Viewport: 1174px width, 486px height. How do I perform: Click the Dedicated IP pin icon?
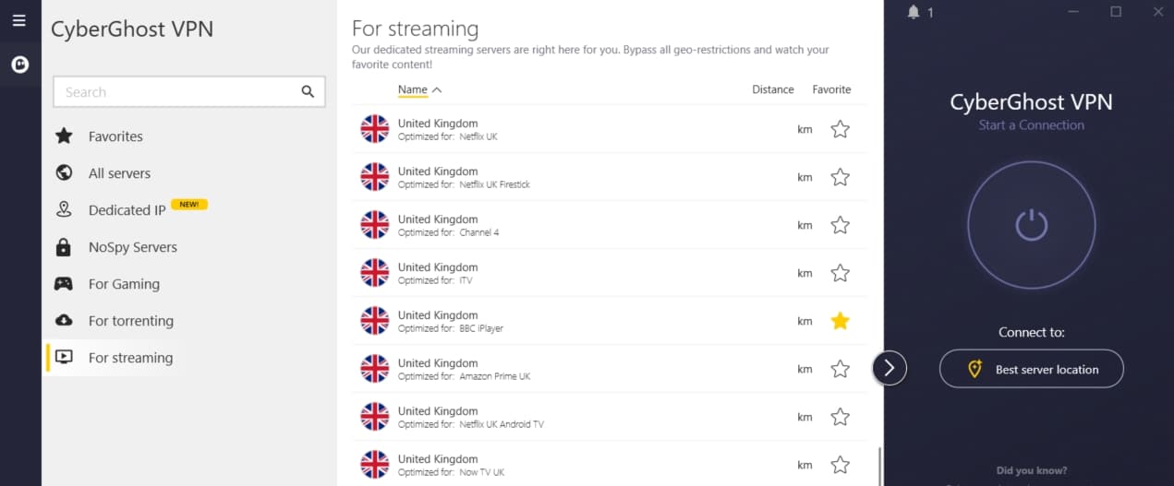click(64, 209)
